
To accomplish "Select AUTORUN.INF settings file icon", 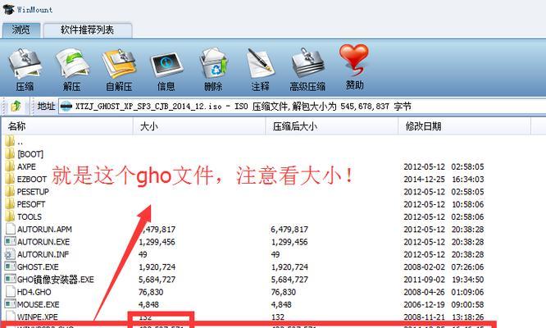I will pyautogui.click(x=10, y=254).
